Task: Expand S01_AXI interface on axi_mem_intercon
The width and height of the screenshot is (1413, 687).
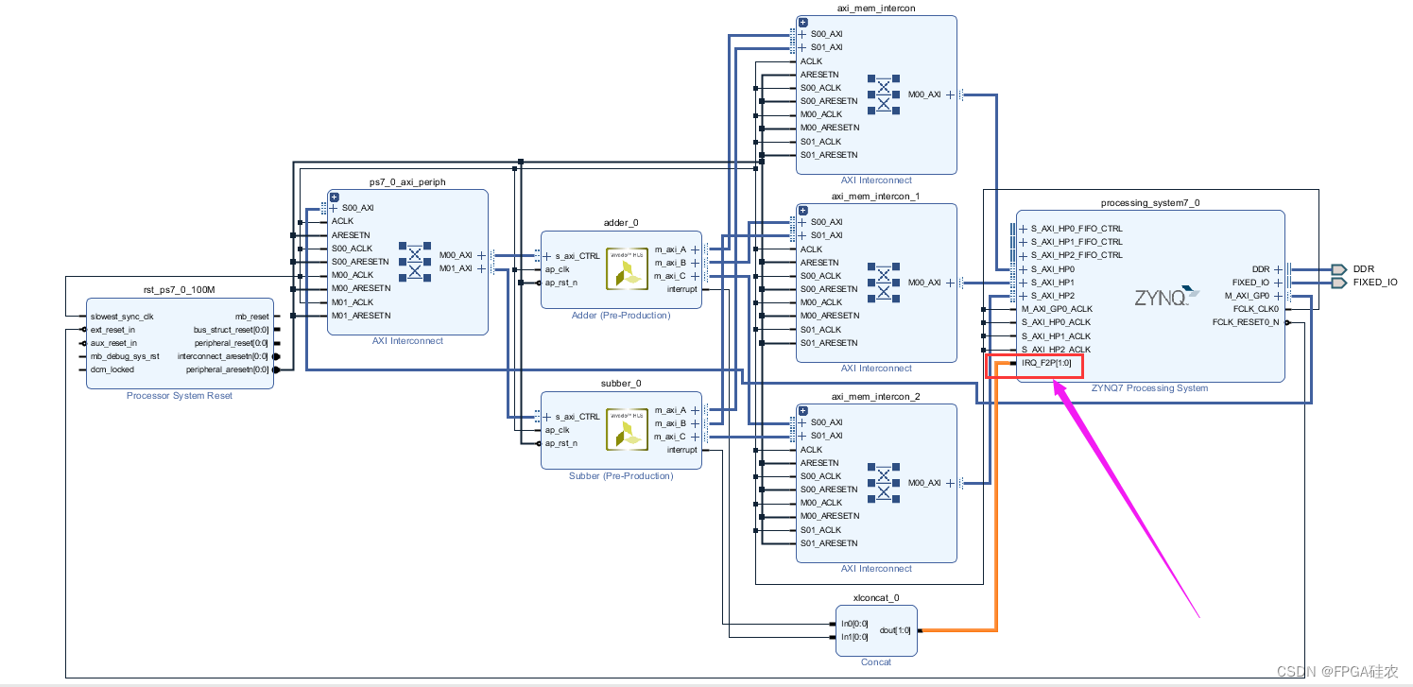Action: 802,47
